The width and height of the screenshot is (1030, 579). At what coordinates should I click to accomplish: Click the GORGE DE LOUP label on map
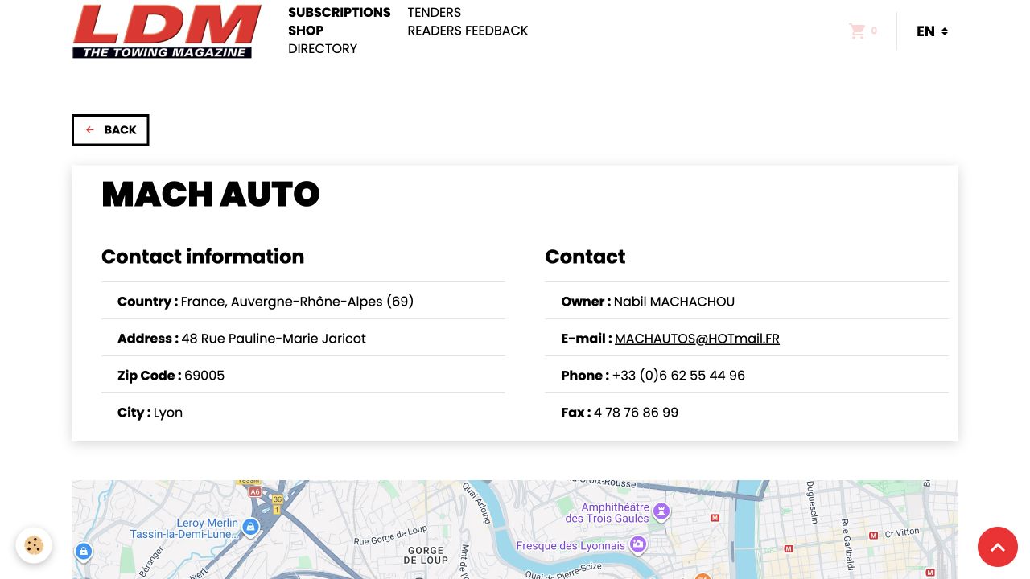click(426, 555)
